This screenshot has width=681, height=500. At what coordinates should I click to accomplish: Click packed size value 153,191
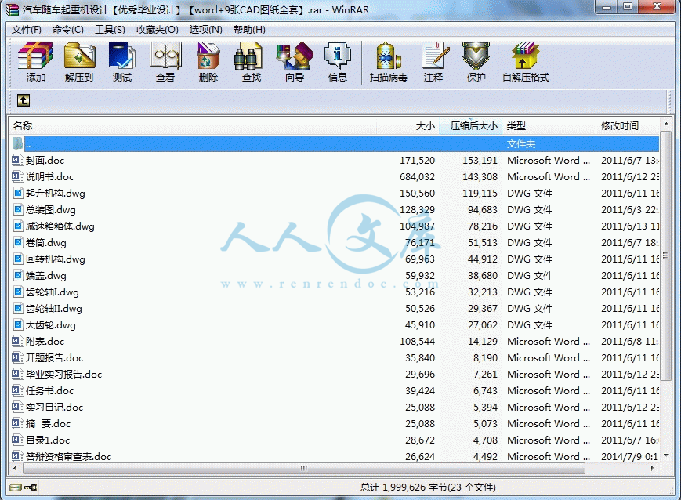[x=480, y=161]
